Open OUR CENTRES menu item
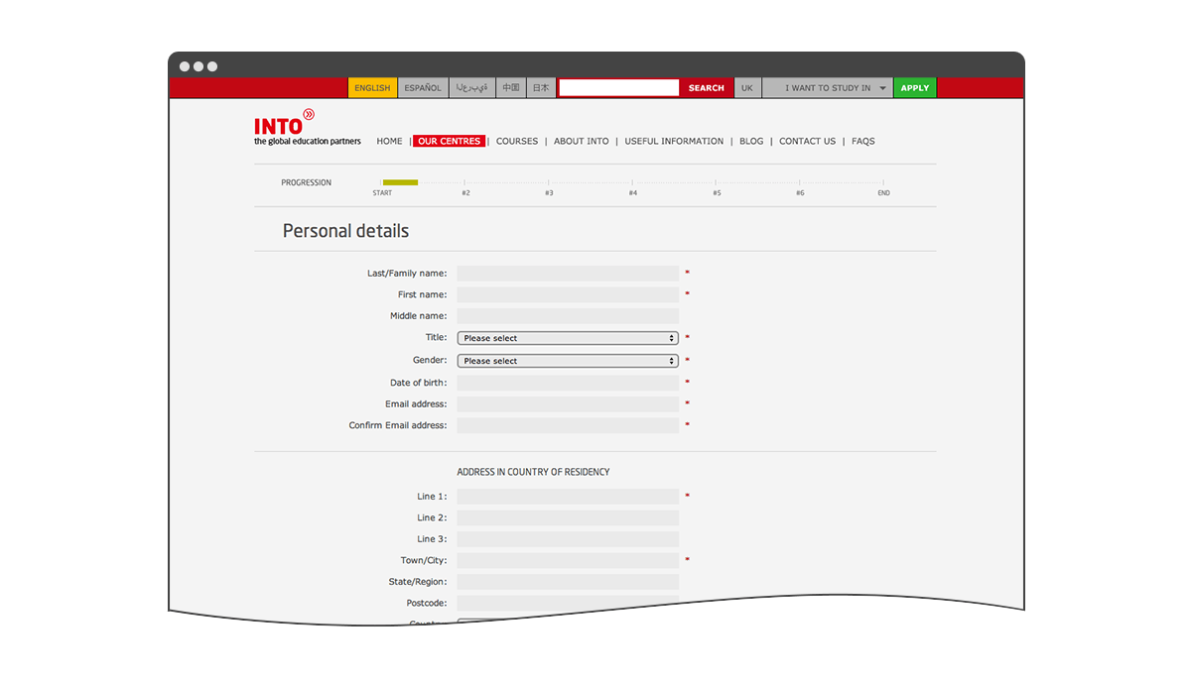Screen dimensions: 1191x684 coord(450,141)
